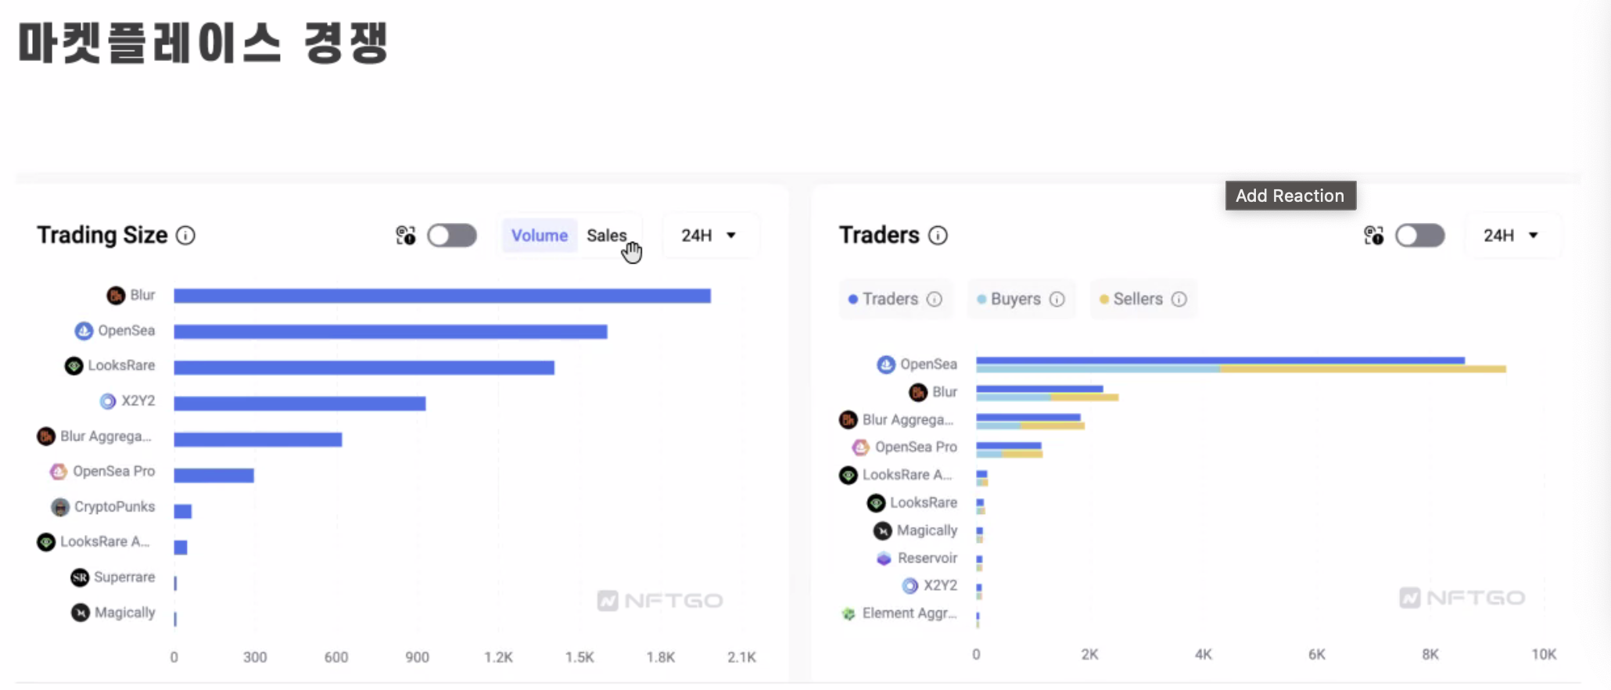The height and width of the screenshot is (690, 1611).
Task: Click the Traders panel title info icon
Action: (x=938, y=235)
